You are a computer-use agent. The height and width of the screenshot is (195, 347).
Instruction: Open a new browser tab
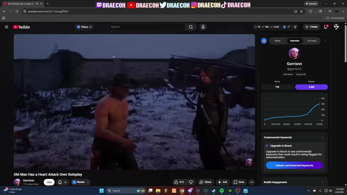(x=48, y=4)
